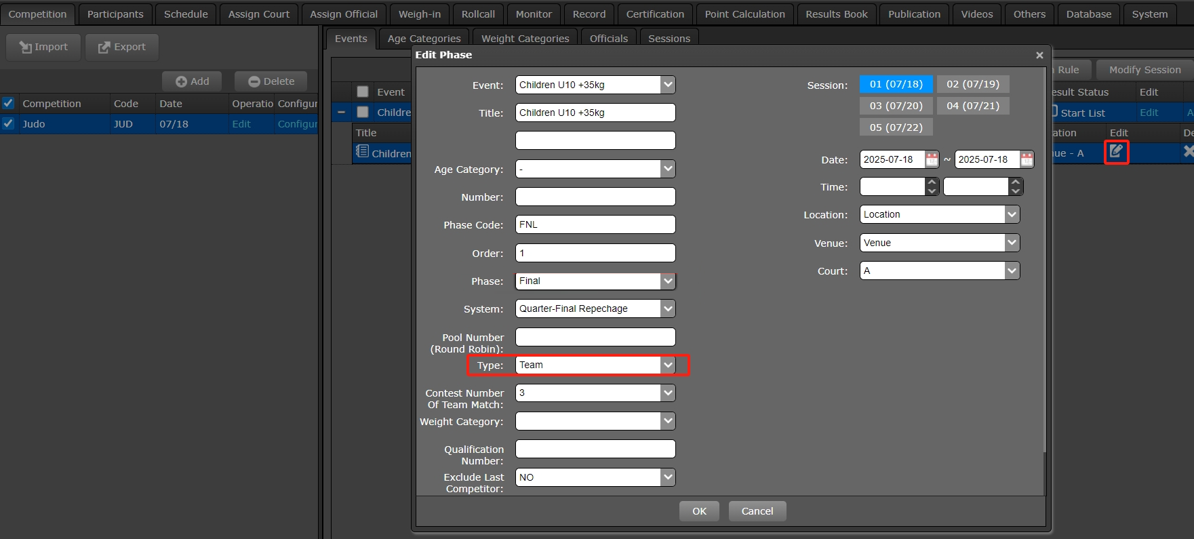Expand the System dropdown Quarter-Final Repechage
Screen dimensions: 1194x539
pyautogui.click(x=668, y=308)
